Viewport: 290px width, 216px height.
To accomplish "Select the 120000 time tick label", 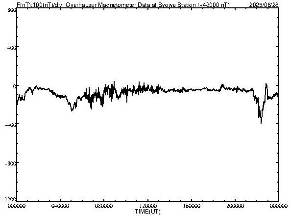I will click(148, 206).
